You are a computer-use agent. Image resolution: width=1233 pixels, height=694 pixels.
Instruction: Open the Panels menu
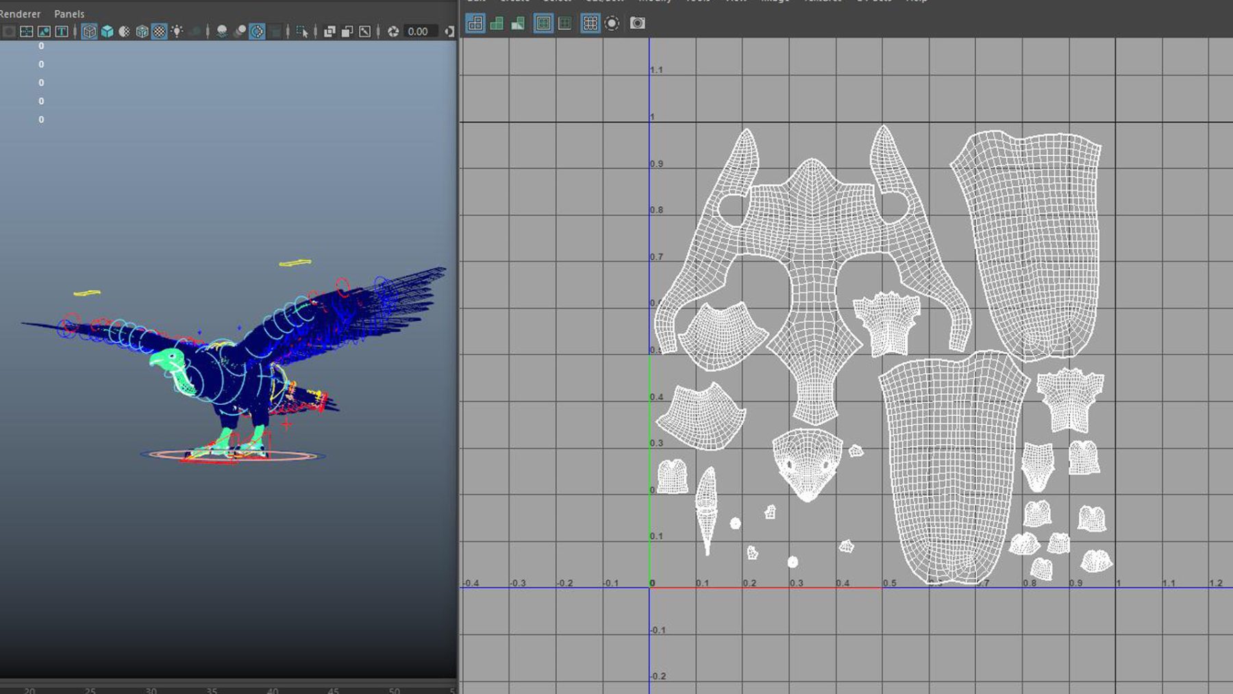pos(68,14)
